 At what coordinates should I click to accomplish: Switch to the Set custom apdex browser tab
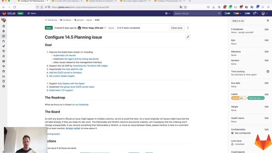(x=136, y=1)
